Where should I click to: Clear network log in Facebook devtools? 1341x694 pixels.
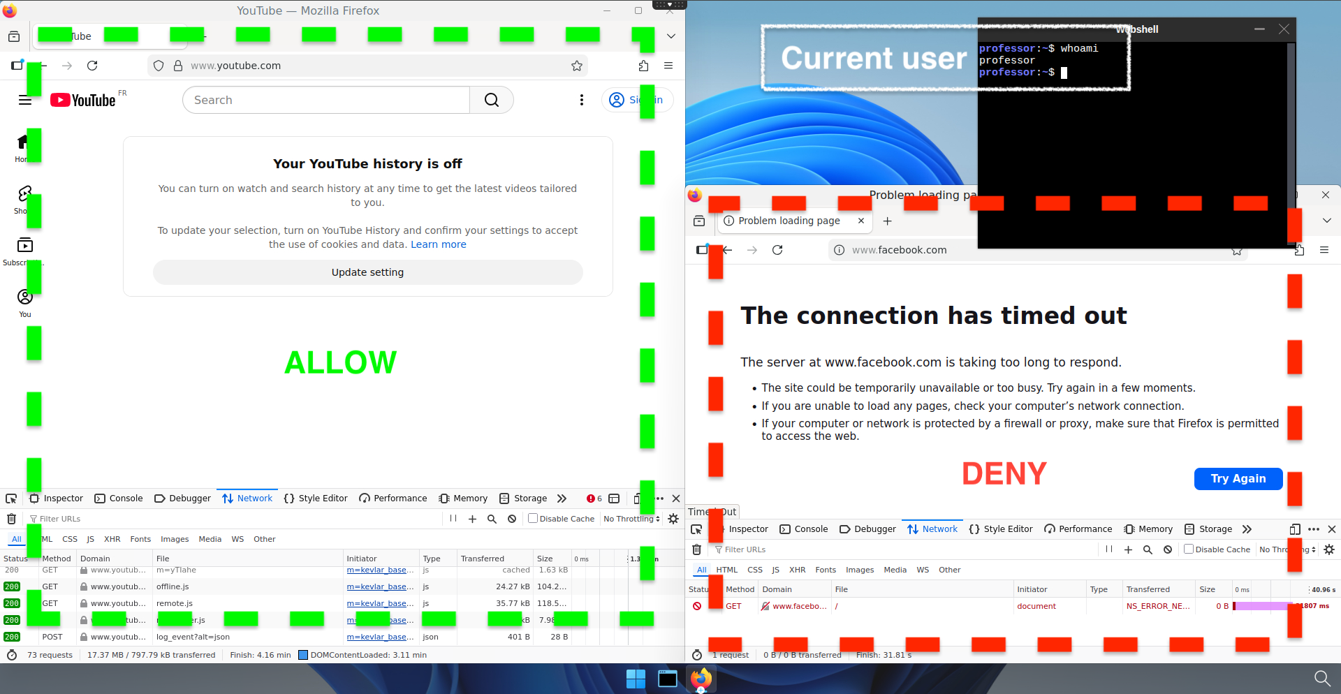point(696,549)
